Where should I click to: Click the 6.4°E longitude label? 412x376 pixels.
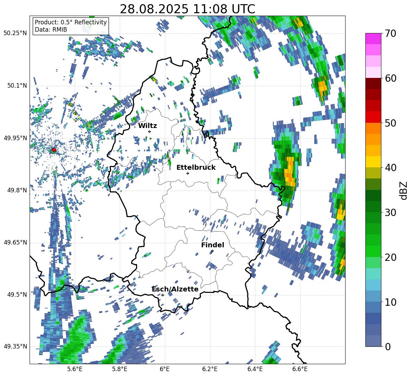pos(255,369)
